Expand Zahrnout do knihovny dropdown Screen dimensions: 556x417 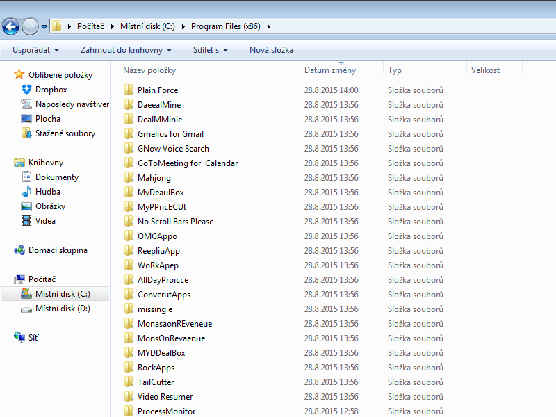[x=126, y=50]
